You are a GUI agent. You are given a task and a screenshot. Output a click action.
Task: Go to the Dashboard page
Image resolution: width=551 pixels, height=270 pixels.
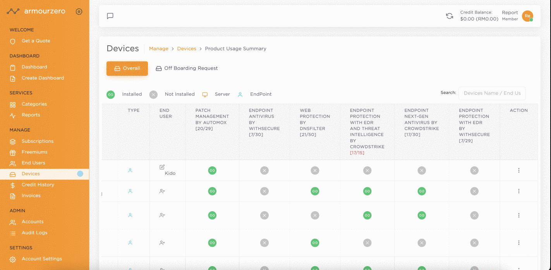[x=34, y=67]
